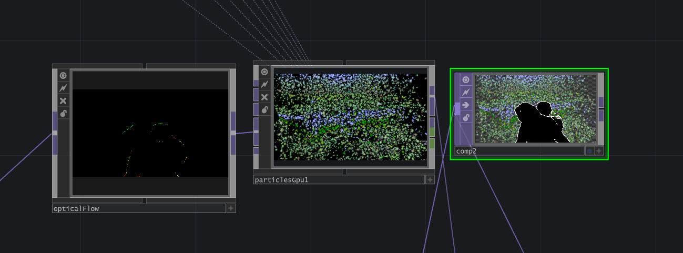Viewport: 683px width, 253px height.
Task: Enable viewer active flag on particlesGpu1
Action: tap(264, 72)
